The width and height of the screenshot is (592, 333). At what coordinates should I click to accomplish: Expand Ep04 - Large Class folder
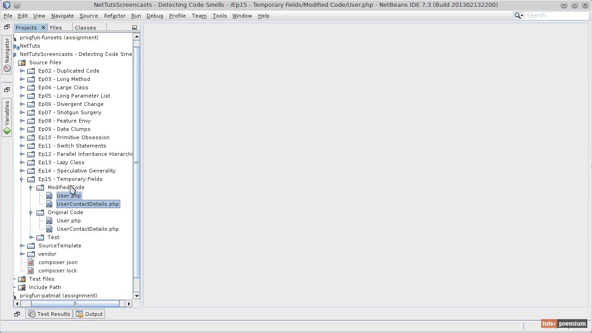(22, 87)
